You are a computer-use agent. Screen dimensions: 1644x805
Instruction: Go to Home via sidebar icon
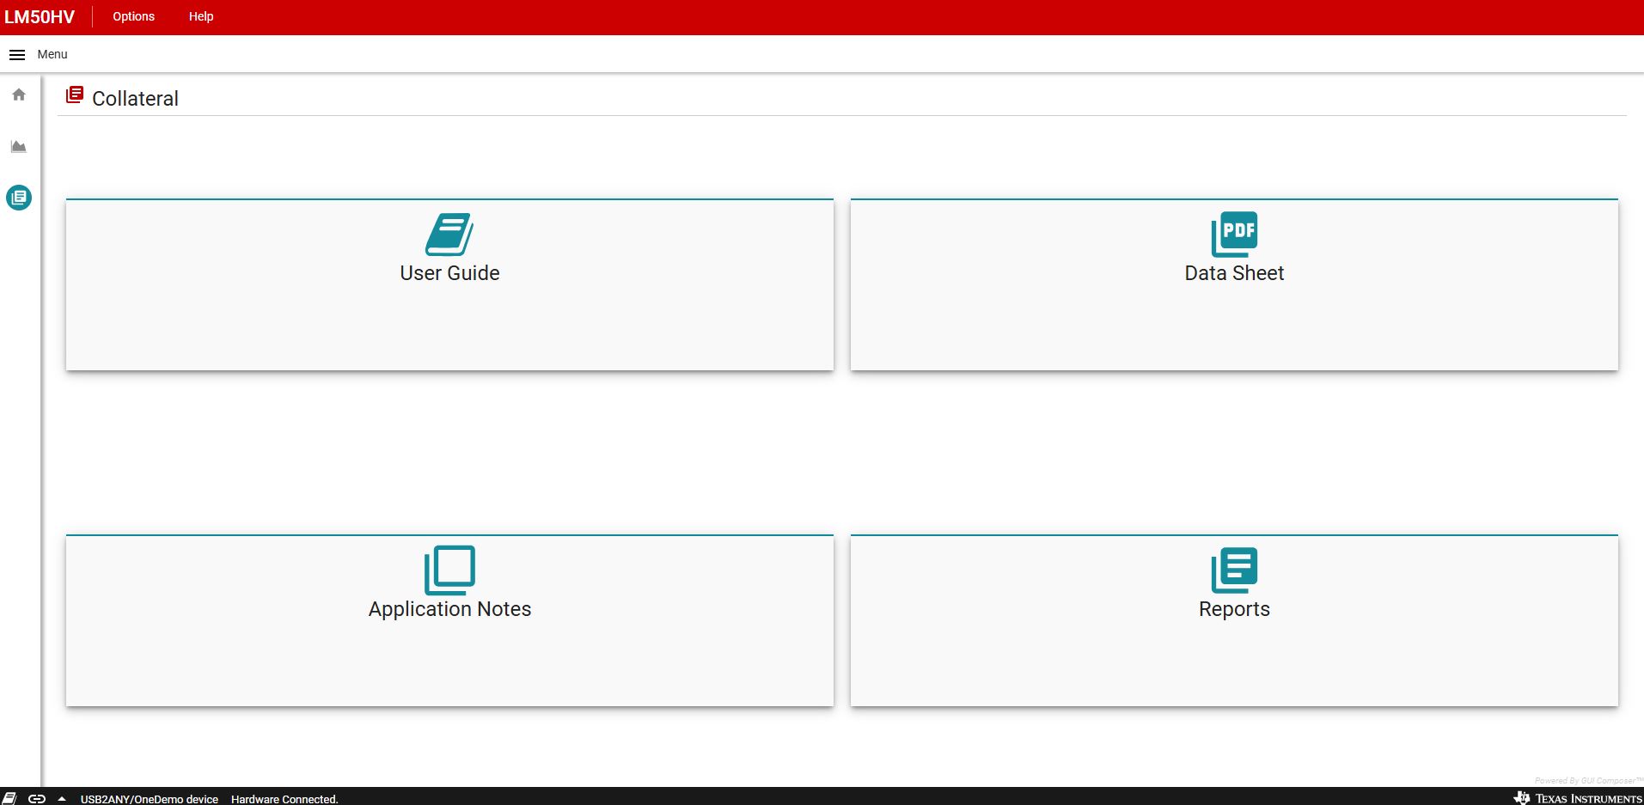(x=19, y=95)
